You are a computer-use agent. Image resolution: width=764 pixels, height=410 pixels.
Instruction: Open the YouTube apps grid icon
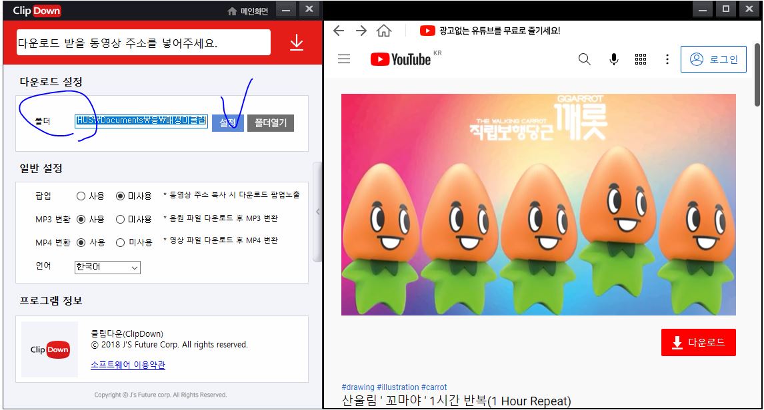(641, 59)
